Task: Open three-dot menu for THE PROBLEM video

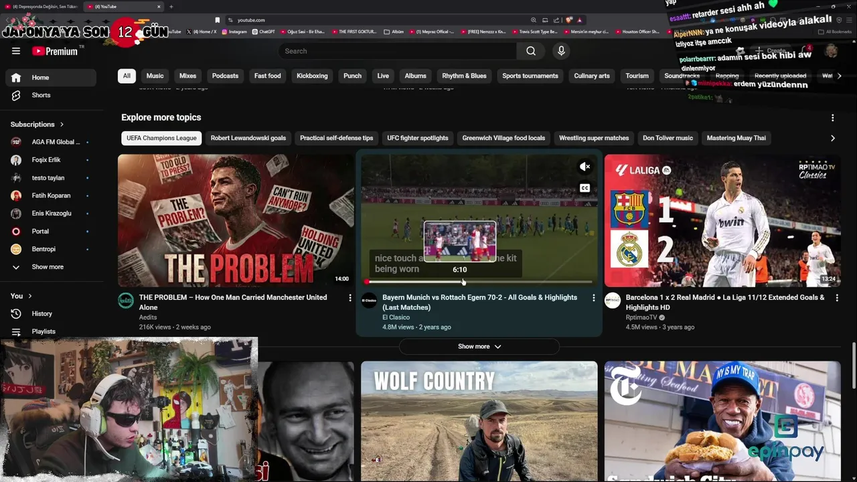Action: (x=349, y=298)
